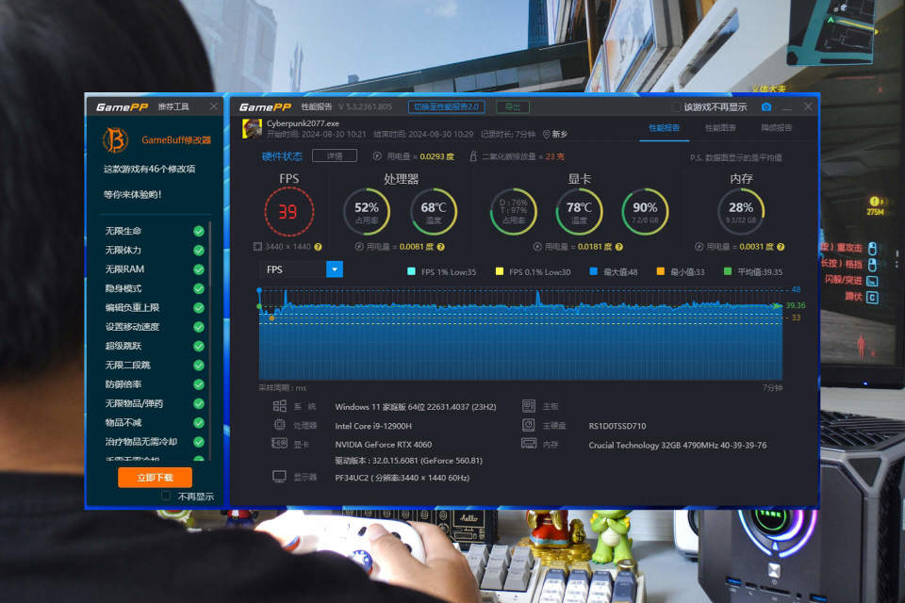Click the GameBuff修改器 title link
The height and width of the screenshot is (603, 905).
click(x=176, y=140)
